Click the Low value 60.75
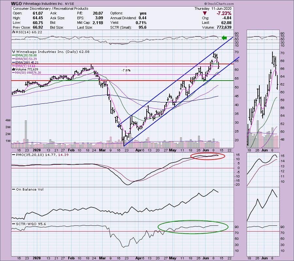The height and width of the screenshot is (261, 294). click(x=38, y=23)
